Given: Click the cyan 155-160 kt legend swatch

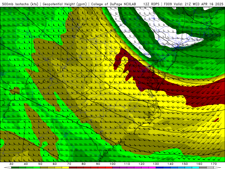Looking at the screenshot, I should 196,168.
